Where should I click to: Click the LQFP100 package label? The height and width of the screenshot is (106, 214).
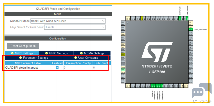[157, 72]
